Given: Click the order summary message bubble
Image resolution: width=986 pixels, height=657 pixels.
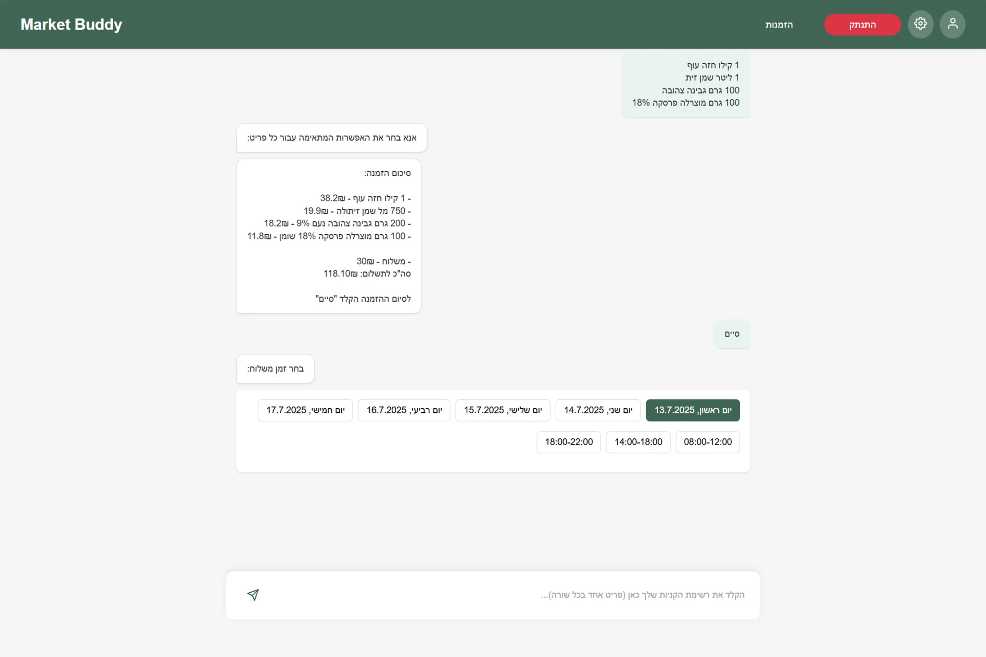Looking at the screenshot, I should [x=329, y=236].
